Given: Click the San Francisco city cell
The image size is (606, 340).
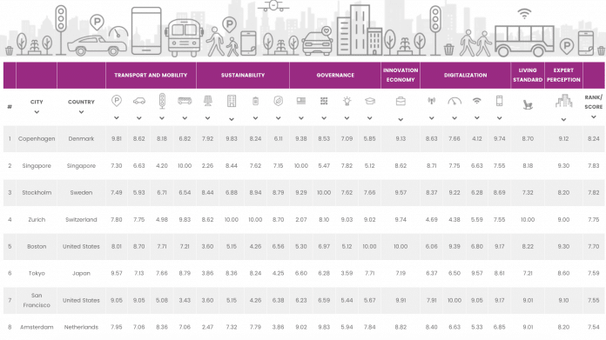Looking at the screenshot, I should 37,300.
